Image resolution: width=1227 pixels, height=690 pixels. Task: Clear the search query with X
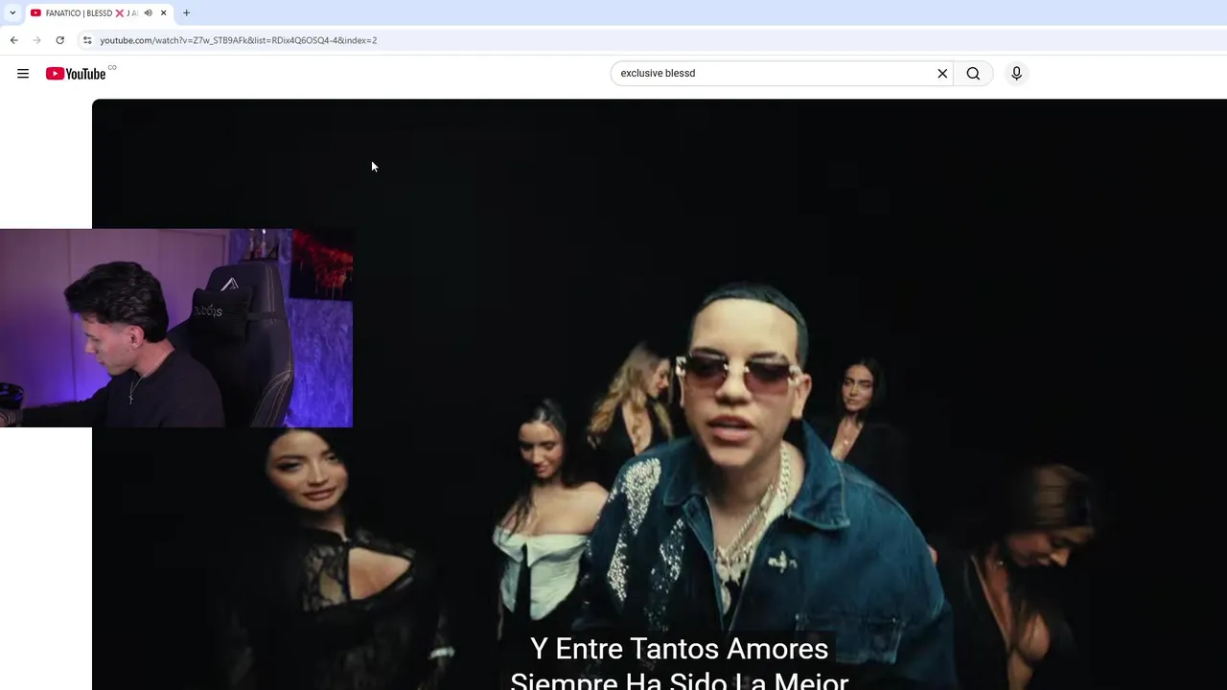pyautogui.click(x=942, y=74)
